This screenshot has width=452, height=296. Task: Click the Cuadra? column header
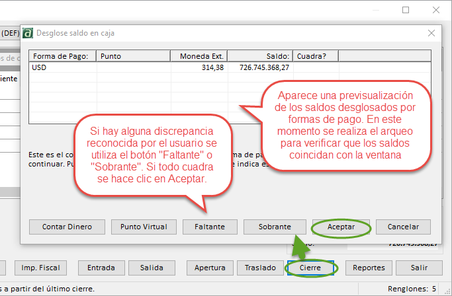tap(315, 56)
